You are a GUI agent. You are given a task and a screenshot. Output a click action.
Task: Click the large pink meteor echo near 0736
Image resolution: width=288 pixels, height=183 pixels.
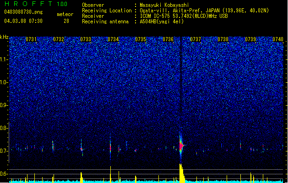pos(181,146)
